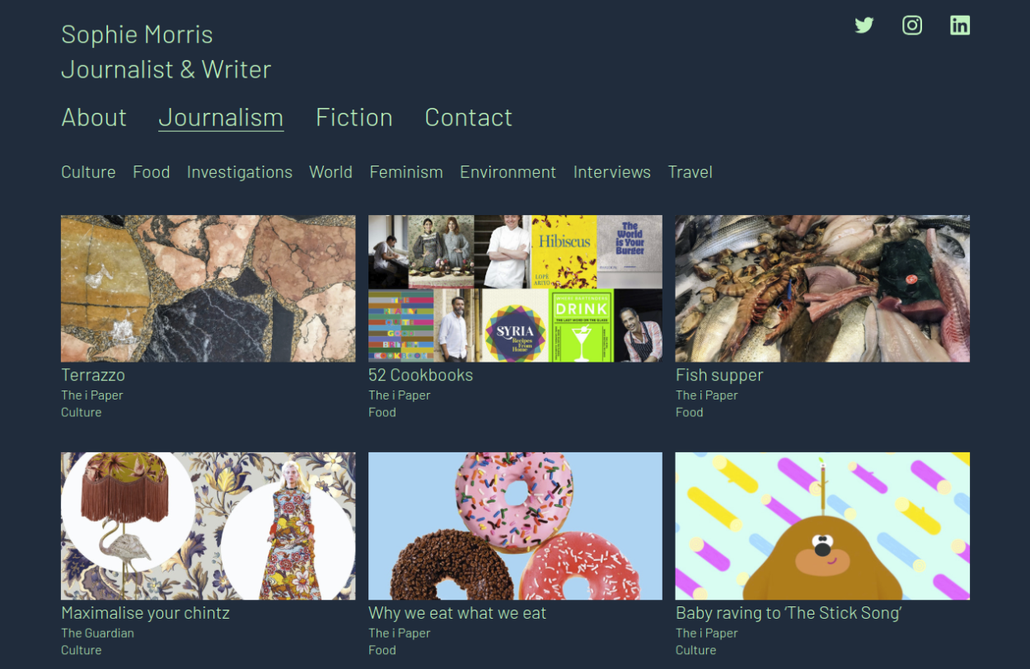Open the LinkedIn profile icon
This screenshot has width=1030, height=669.
(960, 26)
